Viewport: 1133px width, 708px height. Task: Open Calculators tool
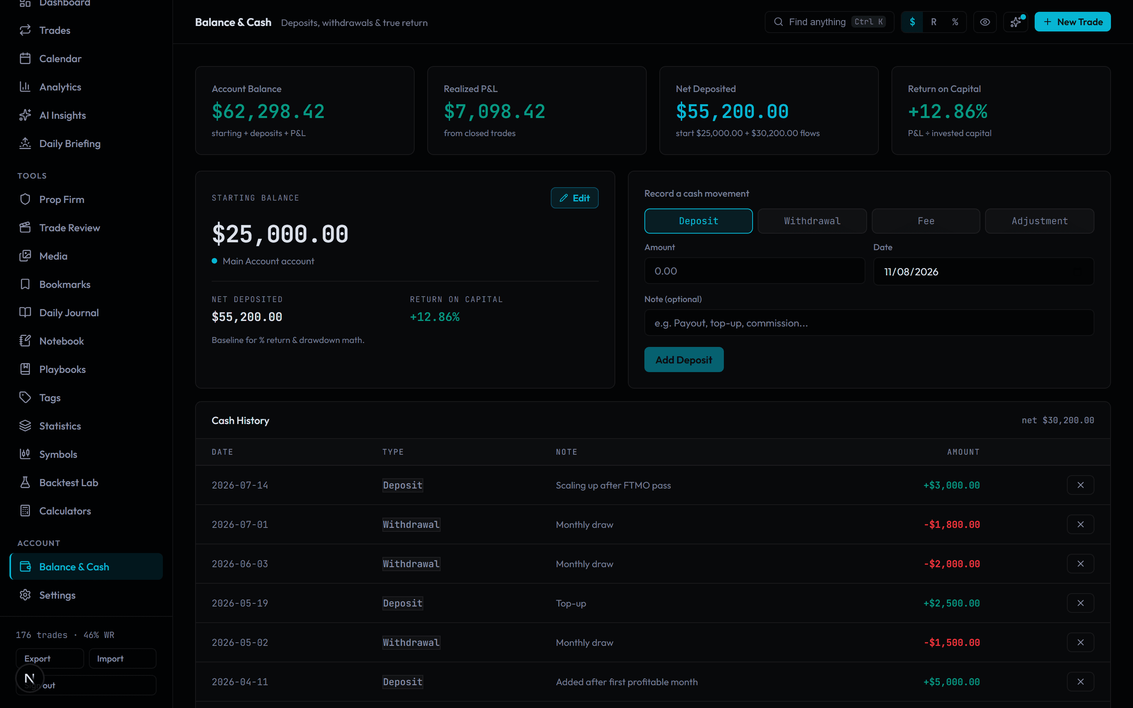(86, 511)
